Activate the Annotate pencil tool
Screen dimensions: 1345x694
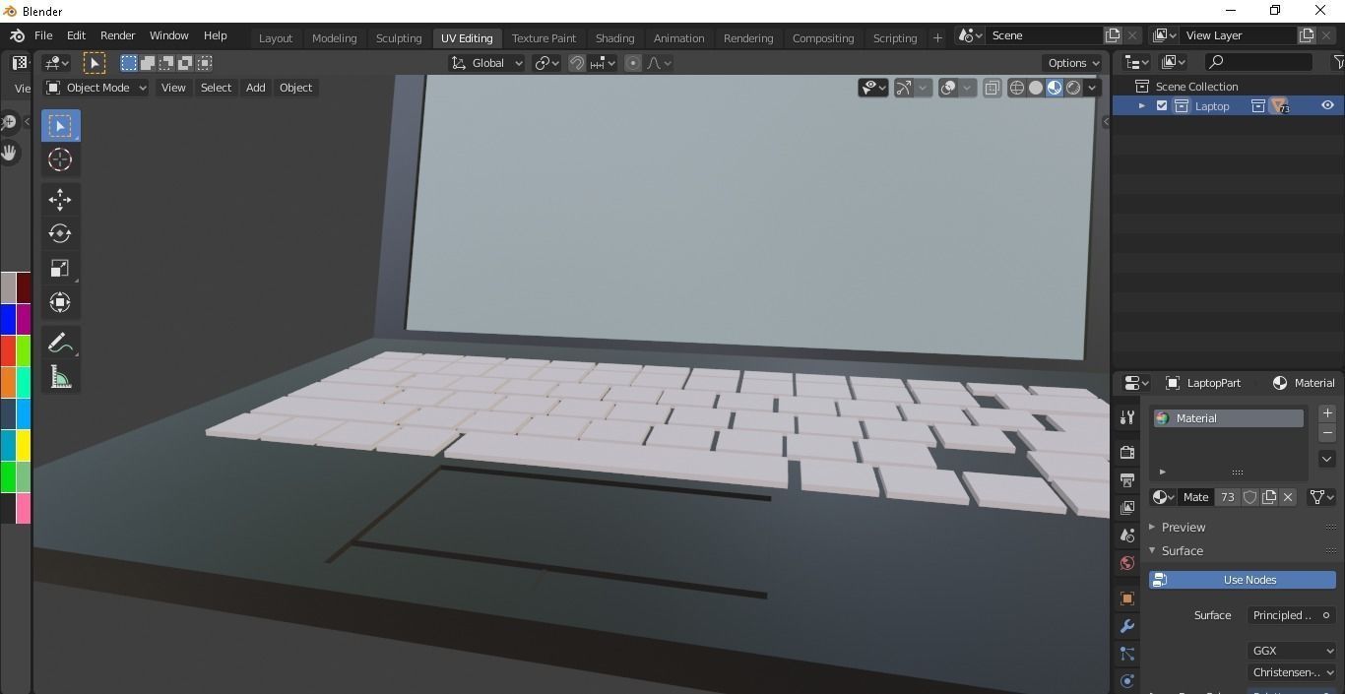click(60, 344)
